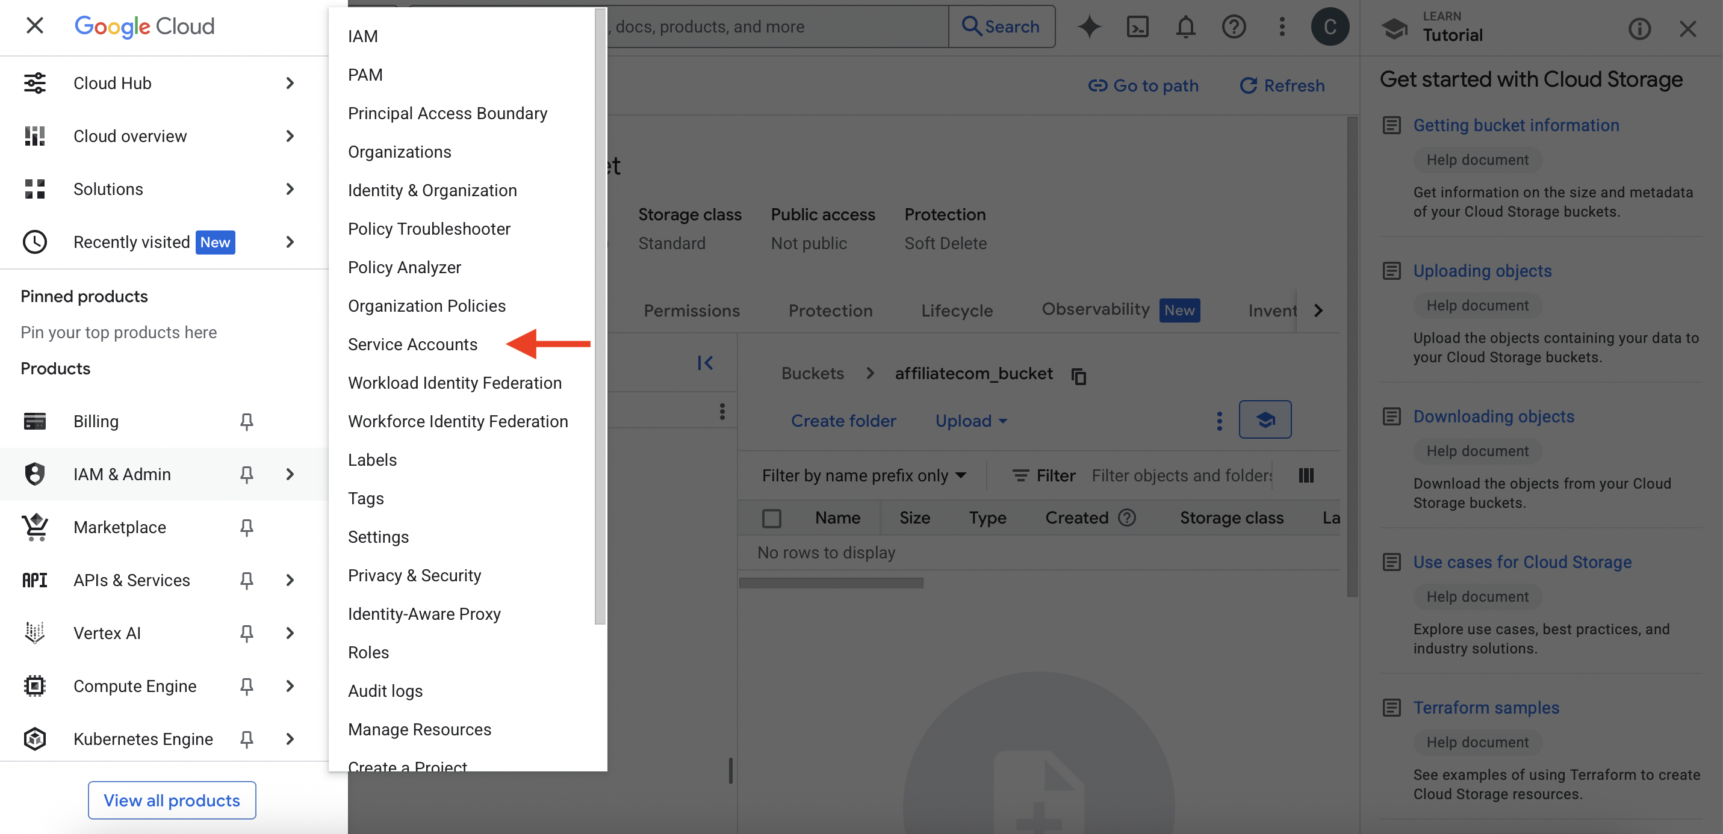Click the Compute Engine chip icon
The height and width of the screenshot is (834, 1723).
(x=35, y=685)
